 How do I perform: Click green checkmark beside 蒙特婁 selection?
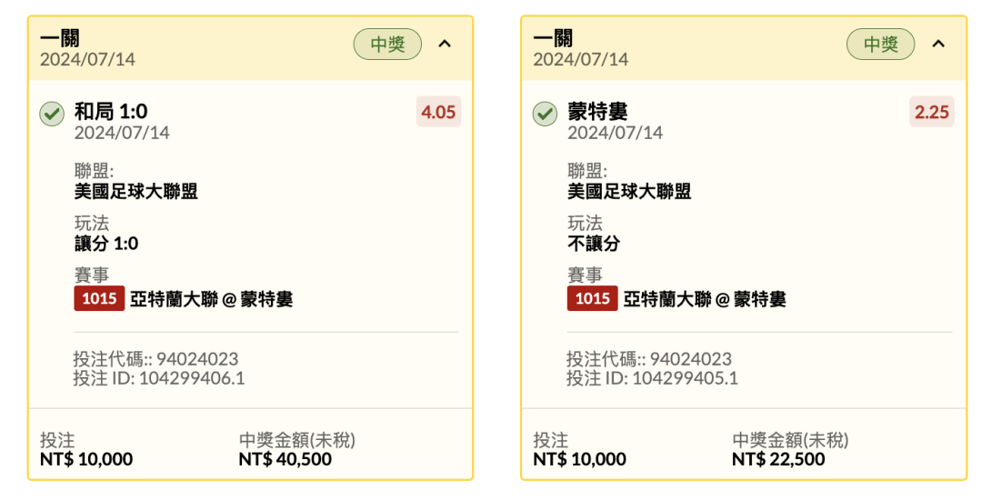545,114
